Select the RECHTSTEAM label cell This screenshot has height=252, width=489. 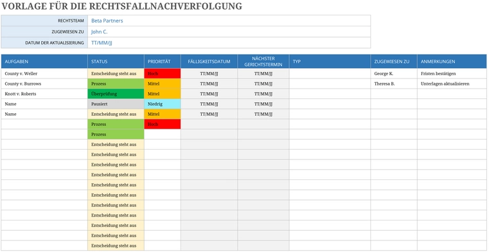(x=44, y=21)
